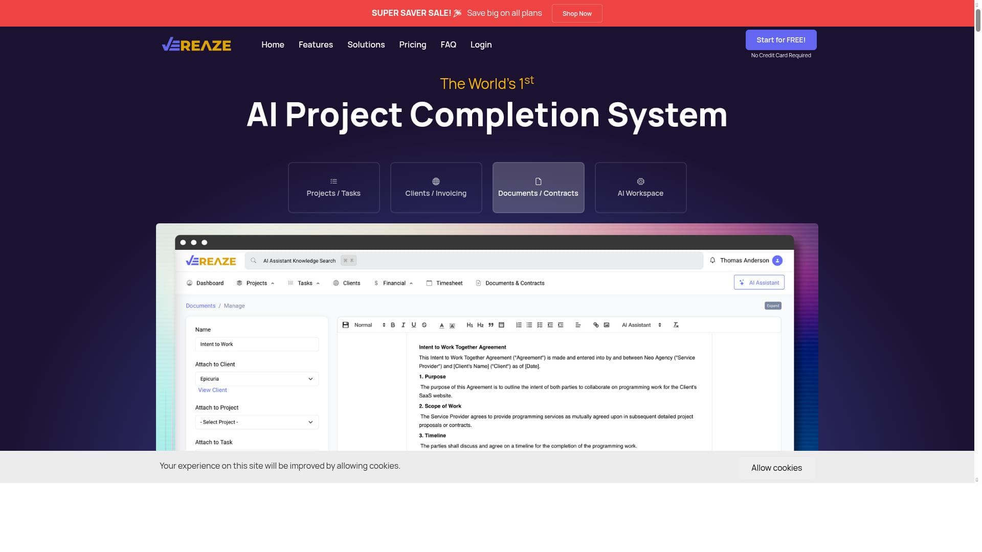Click the blockquote icon in toolbar
The height and width of the screenshot is (552, 982).
coord(491,325)
